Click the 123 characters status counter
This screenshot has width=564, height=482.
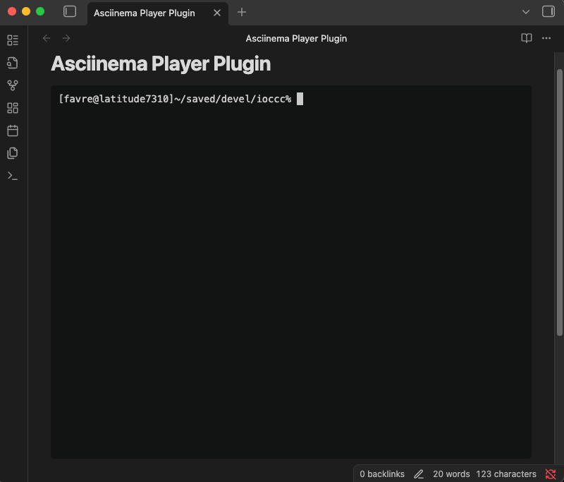tap(506, 474)
